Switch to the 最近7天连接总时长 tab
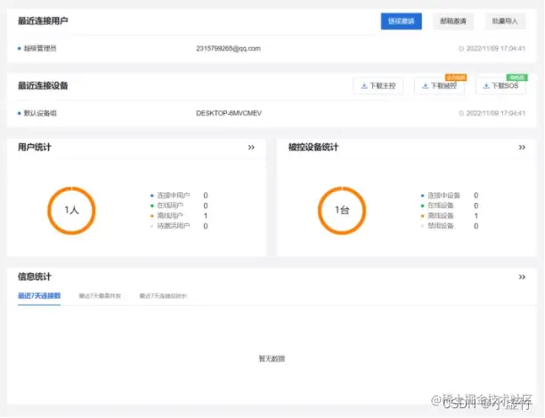 [x=163, y=296]
